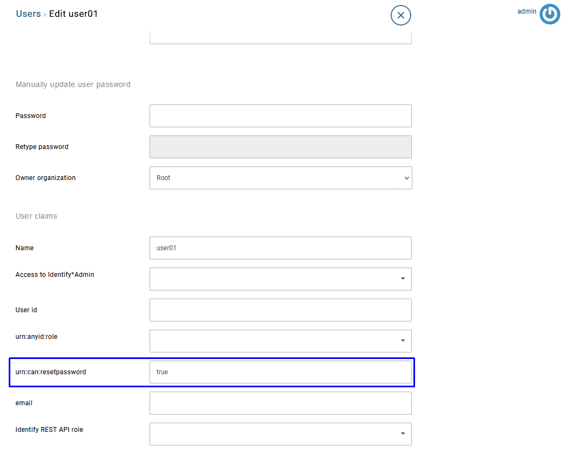
Task: Open the admin account link
Action: coord(527,11)
